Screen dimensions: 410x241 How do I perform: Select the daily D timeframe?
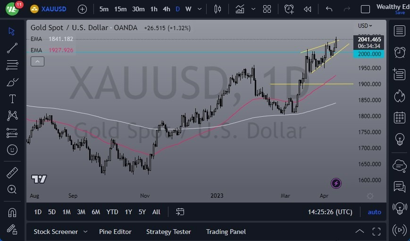178,9
